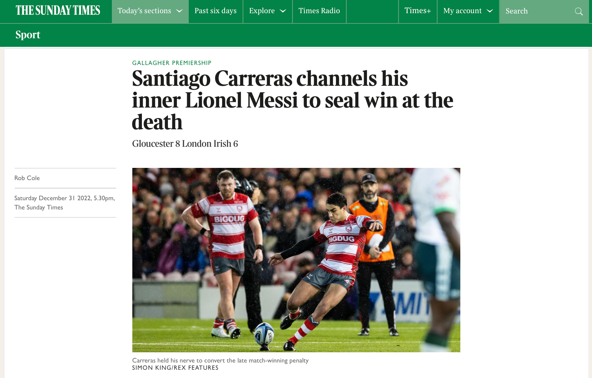Click author name Rob Cole

[x=27, y=178]
